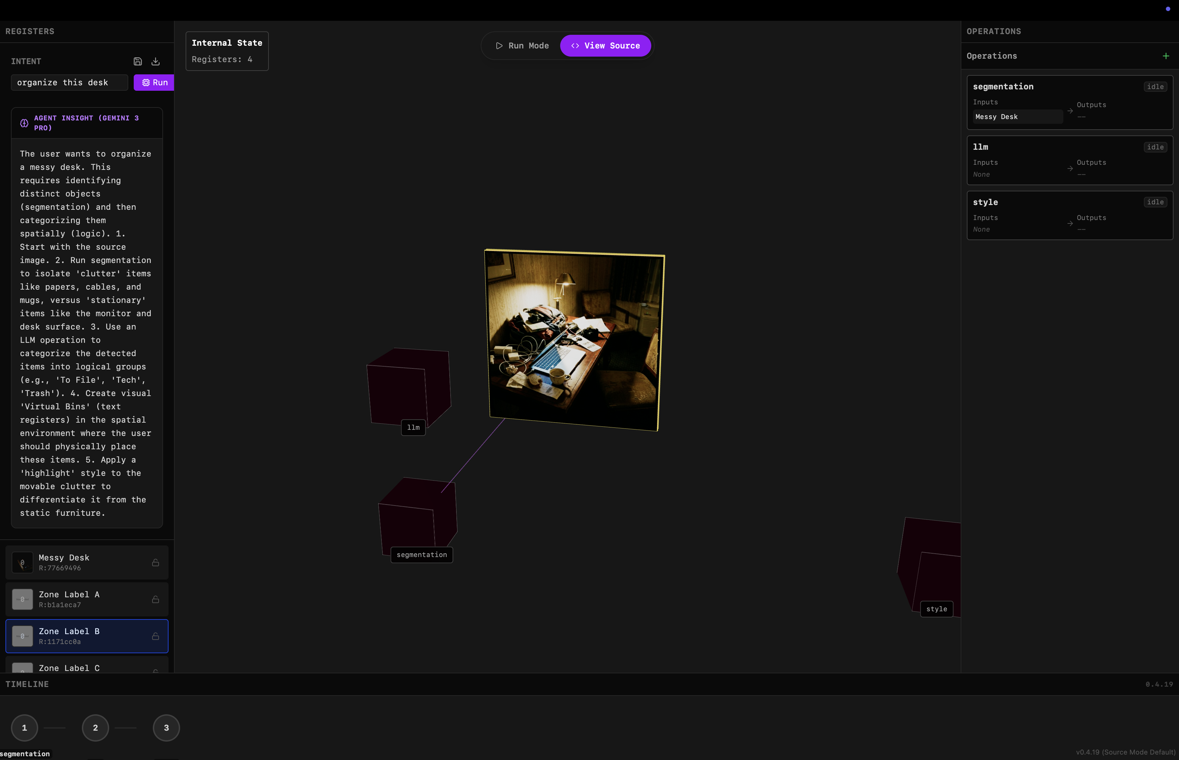Click the download icon next to INTENT
Image resolution: width=1179 pixels, height=760 pixels.
click(156, 61)
